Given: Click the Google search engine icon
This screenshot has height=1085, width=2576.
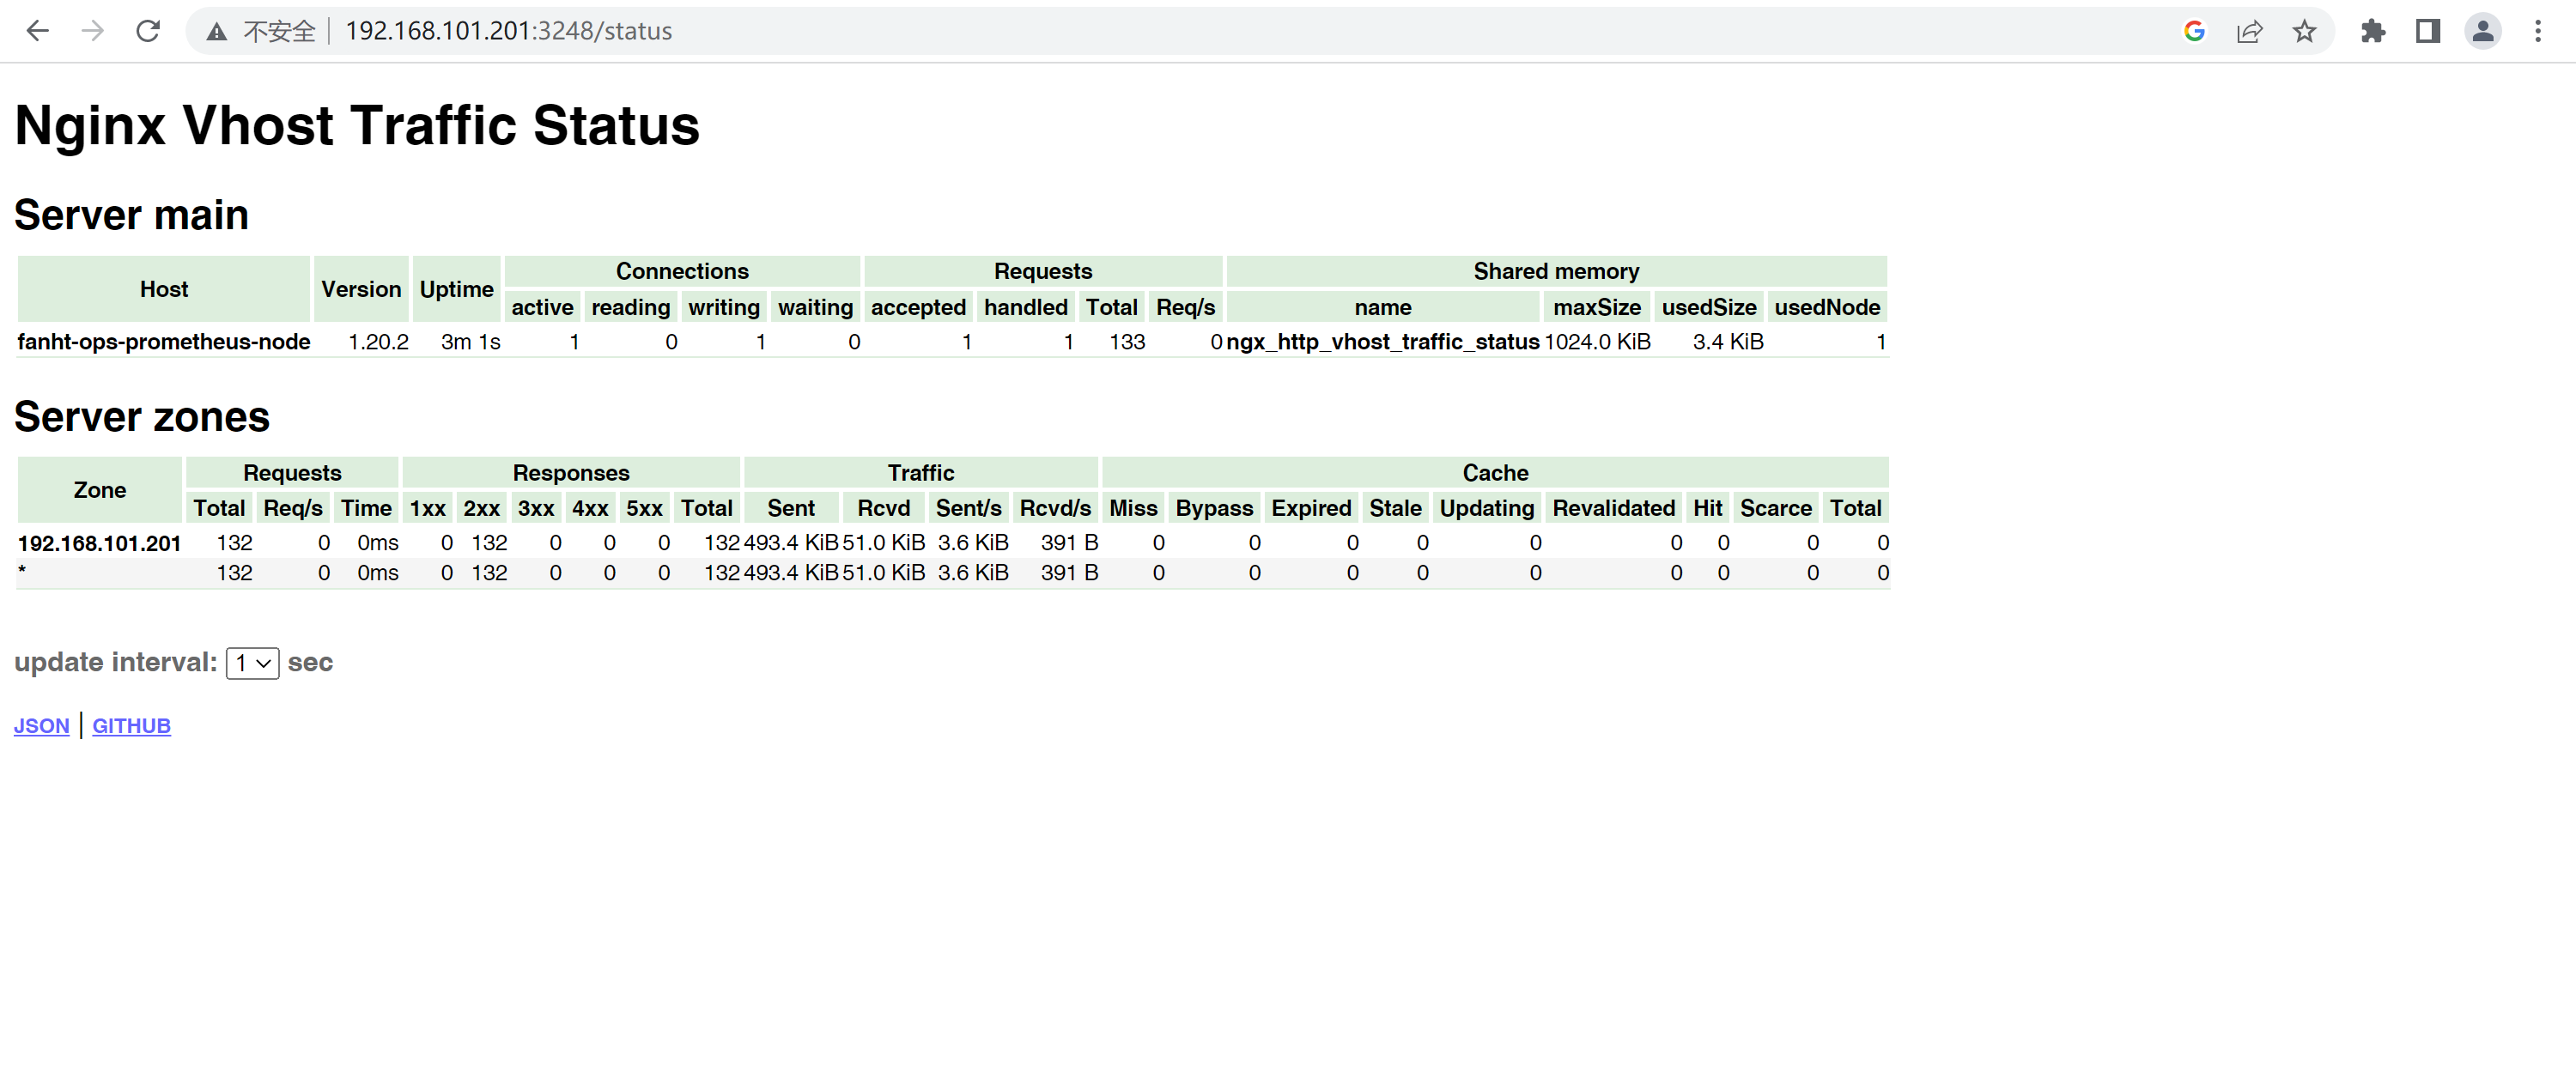Looking at the screenshot, I should pyautogui.click(x=2200, y=29).
